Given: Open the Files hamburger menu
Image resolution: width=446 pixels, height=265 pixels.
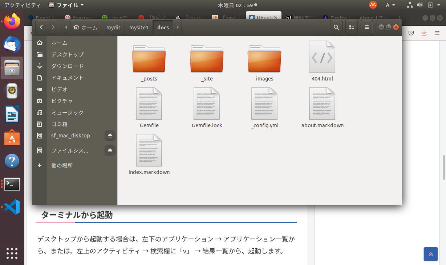Looking at the screenshot, I should coord(366,27).
